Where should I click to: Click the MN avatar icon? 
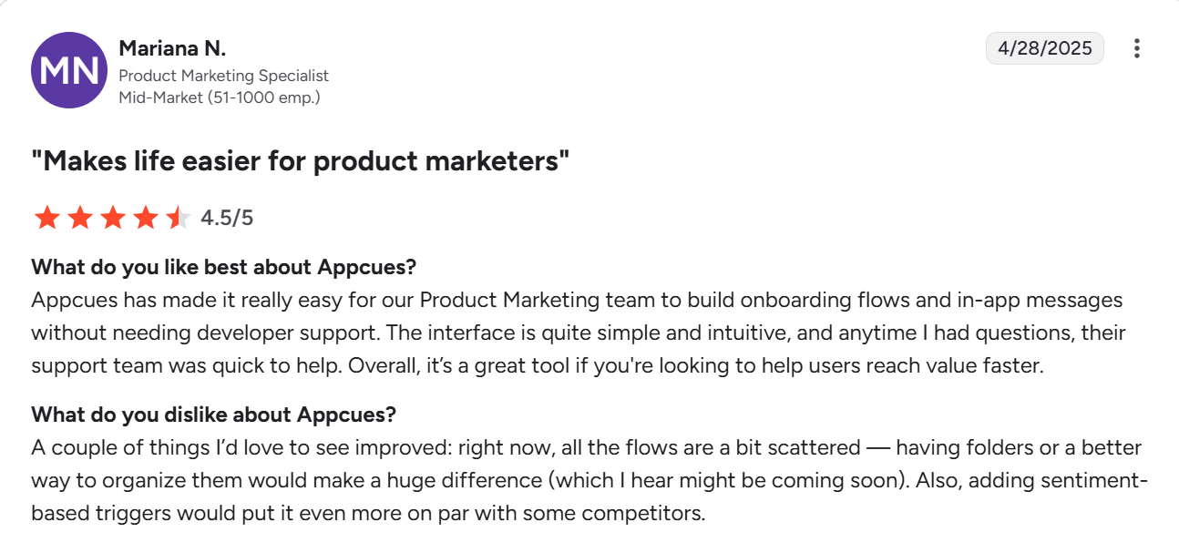[x=68, y=70]
